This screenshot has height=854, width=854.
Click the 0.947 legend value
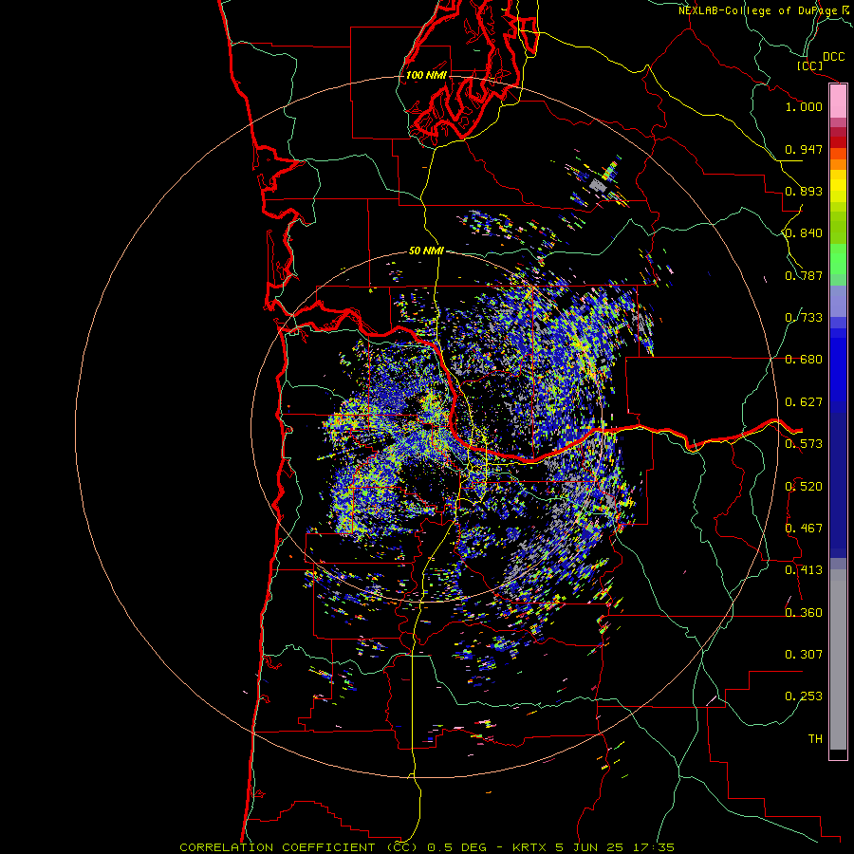point(804,149)
